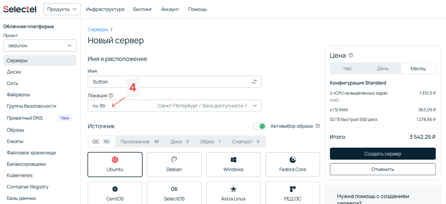Open Группы безопасности in the sidebar

tap(40, 106)
